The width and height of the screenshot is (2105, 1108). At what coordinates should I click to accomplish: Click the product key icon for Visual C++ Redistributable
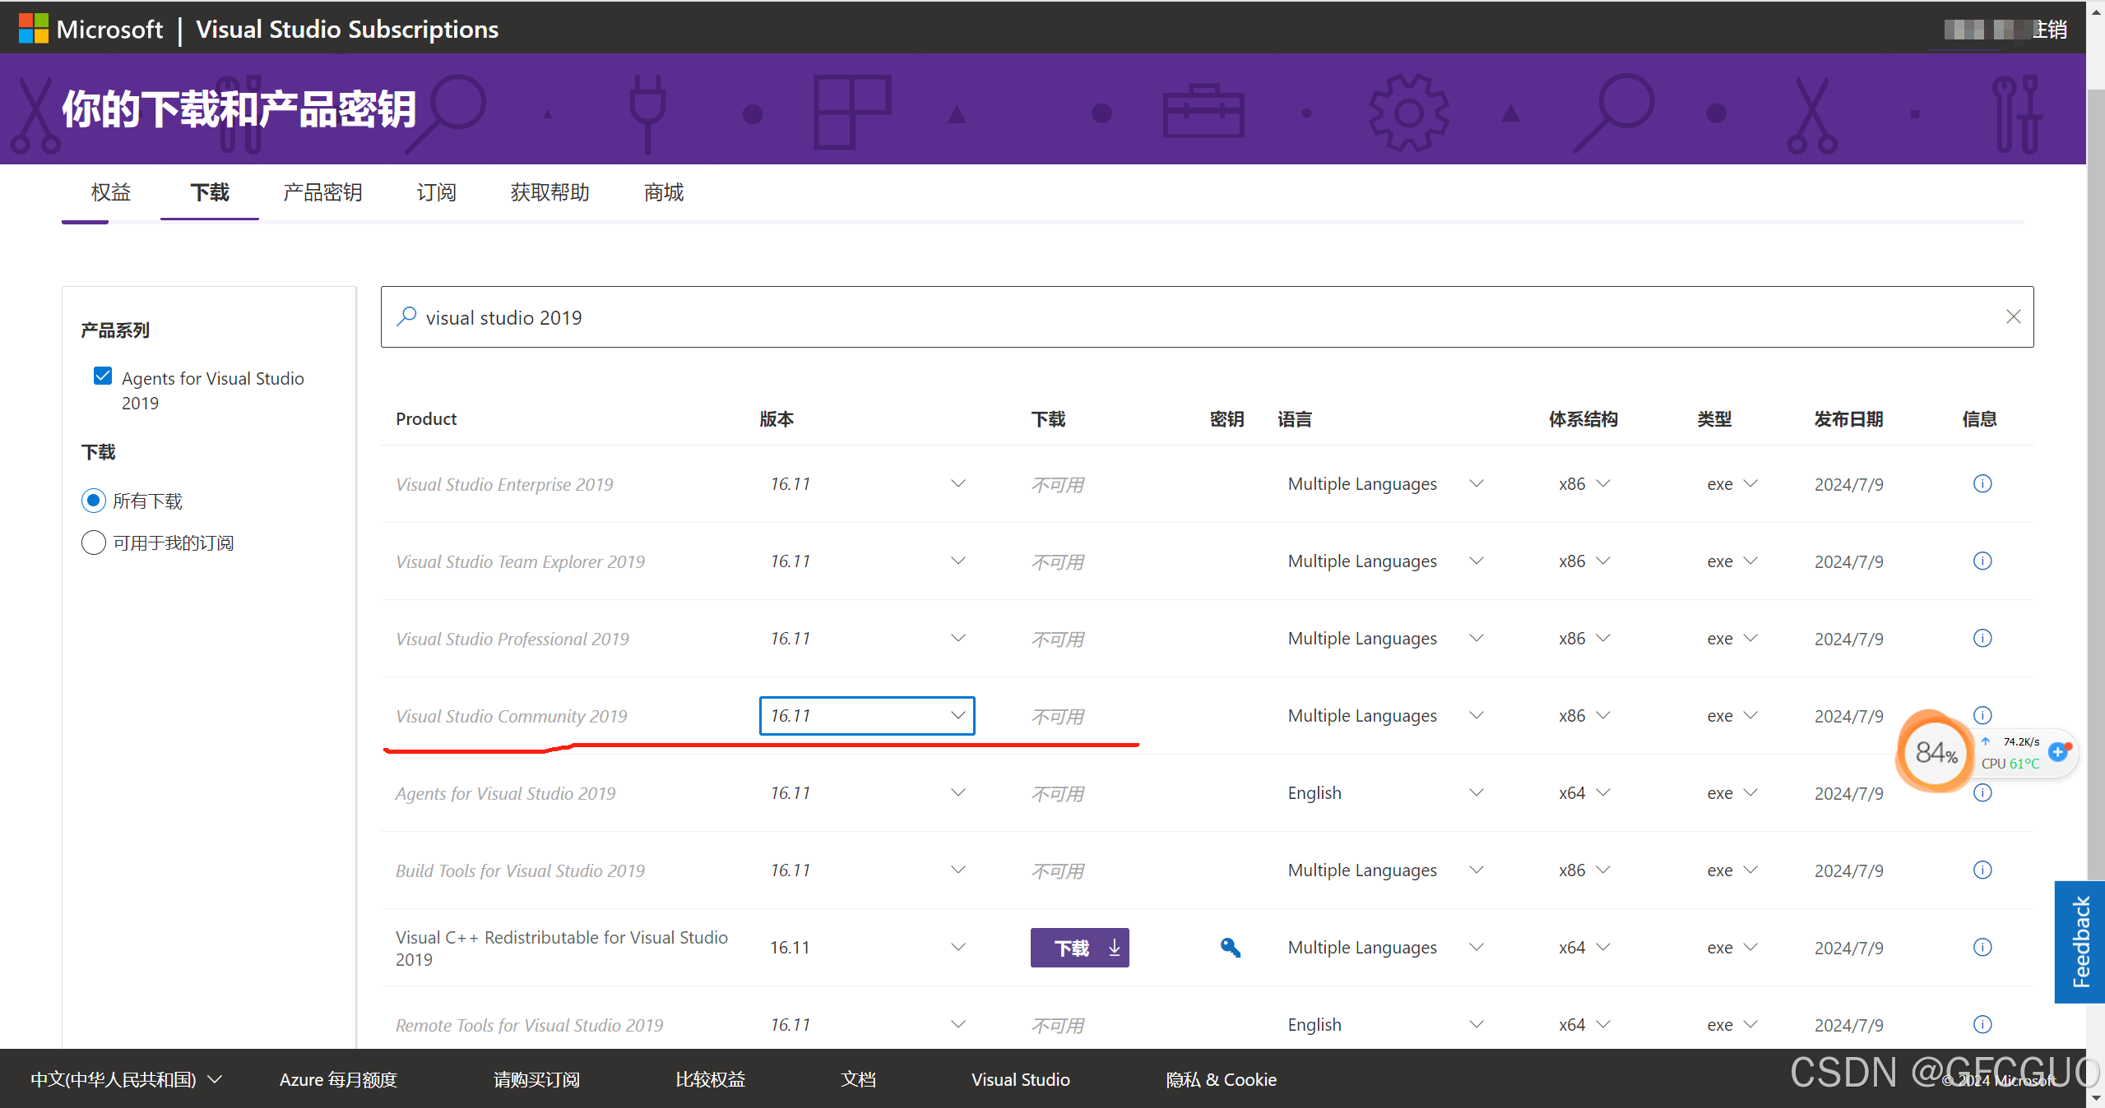(x=1230, y=948)
